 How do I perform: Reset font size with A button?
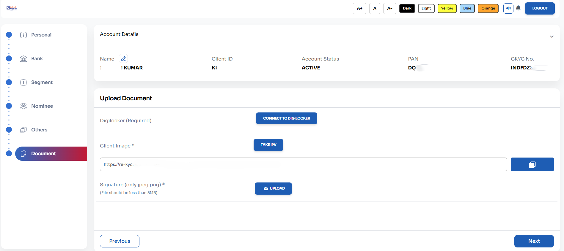tap(375, 8)
